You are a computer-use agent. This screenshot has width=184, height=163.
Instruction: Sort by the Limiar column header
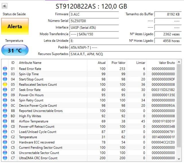click(137, 63)
